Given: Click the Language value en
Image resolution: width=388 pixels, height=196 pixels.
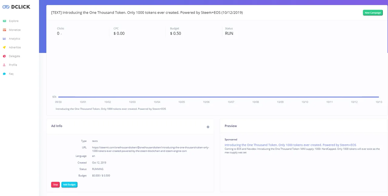Looking at the screenshot, I should (93, 156).
